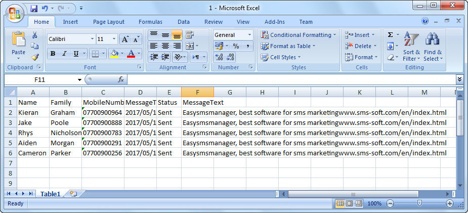Screen dimensions: 468x213
Task: Open Cell Styles gallery
Action: coord(281,57)
